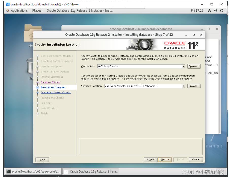Switch to terminal task in bottom panel
The height and width of the screenshot is (177, 229).
point(33,171)
